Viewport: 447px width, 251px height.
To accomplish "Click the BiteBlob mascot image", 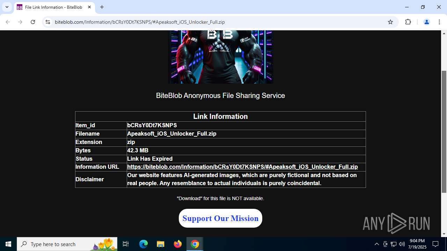I will (220, 57).
